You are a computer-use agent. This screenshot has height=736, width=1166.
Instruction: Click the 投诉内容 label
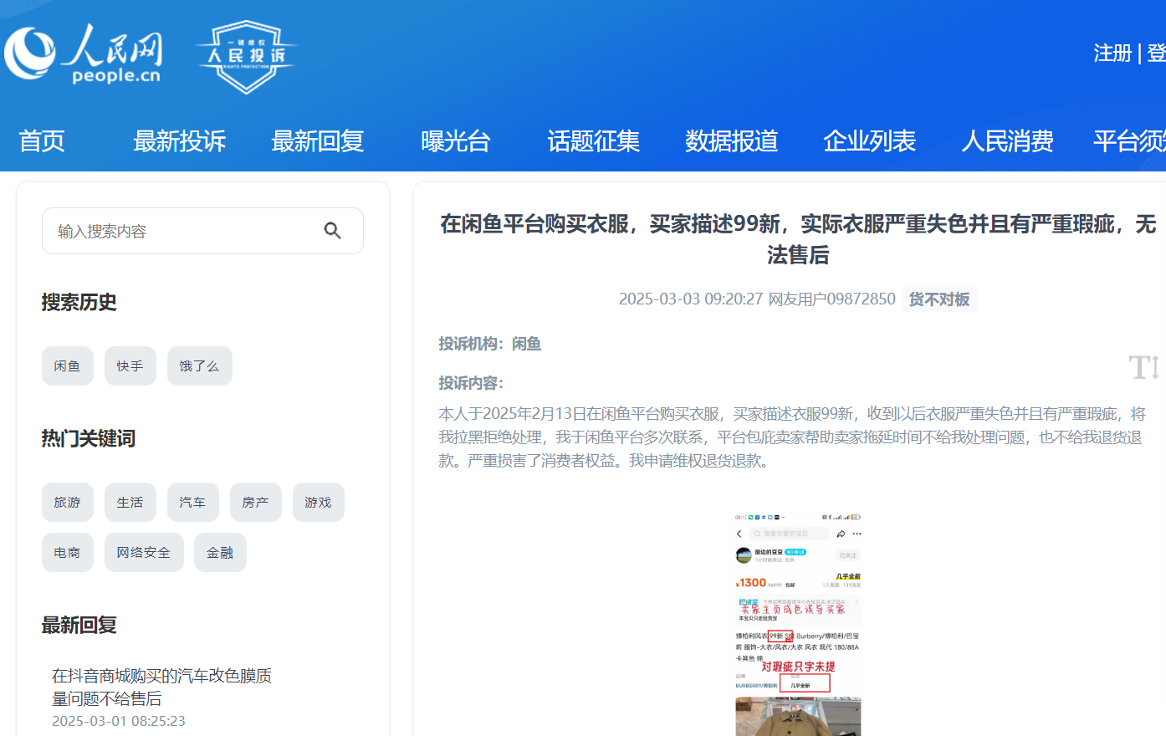pos(472,383)
